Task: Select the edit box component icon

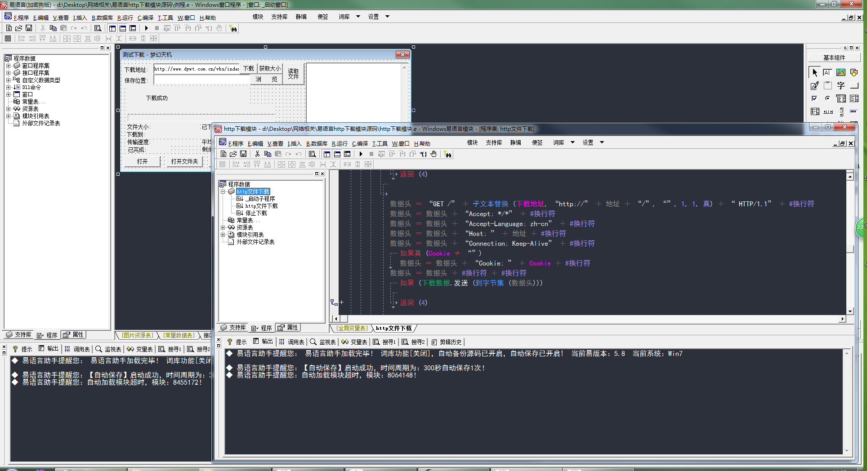Action: [x=827, y=72]
